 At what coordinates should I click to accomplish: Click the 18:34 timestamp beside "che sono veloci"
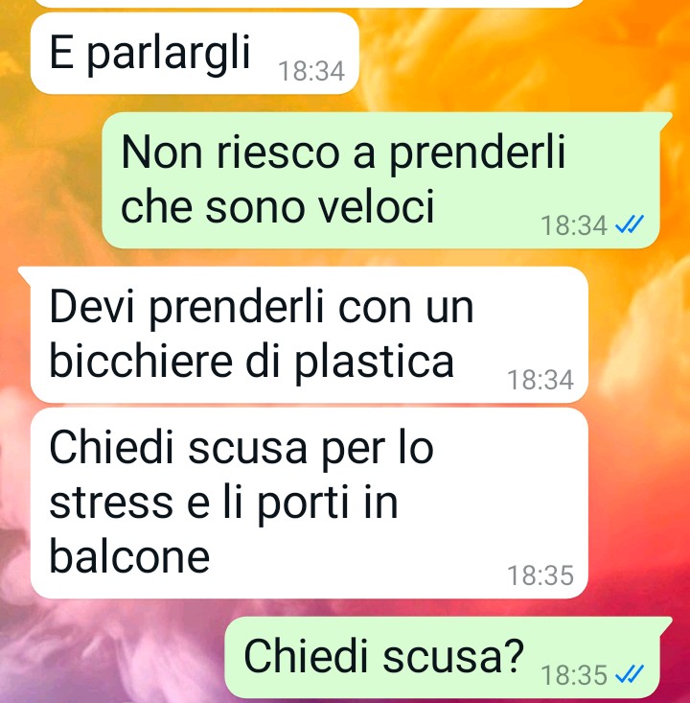[x=574, y=225]
